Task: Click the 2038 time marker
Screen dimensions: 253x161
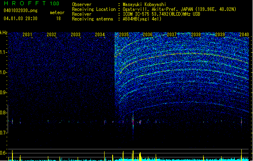Action: [x=196, y=35]
